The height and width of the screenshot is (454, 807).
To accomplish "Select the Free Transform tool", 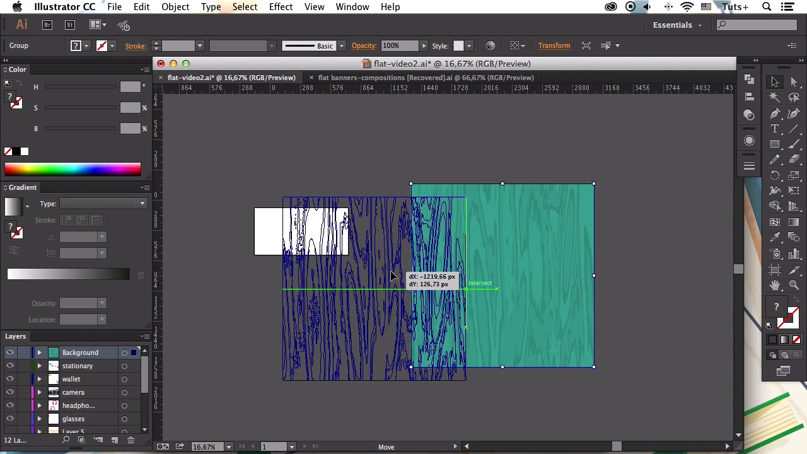I will tap(794, 191).
